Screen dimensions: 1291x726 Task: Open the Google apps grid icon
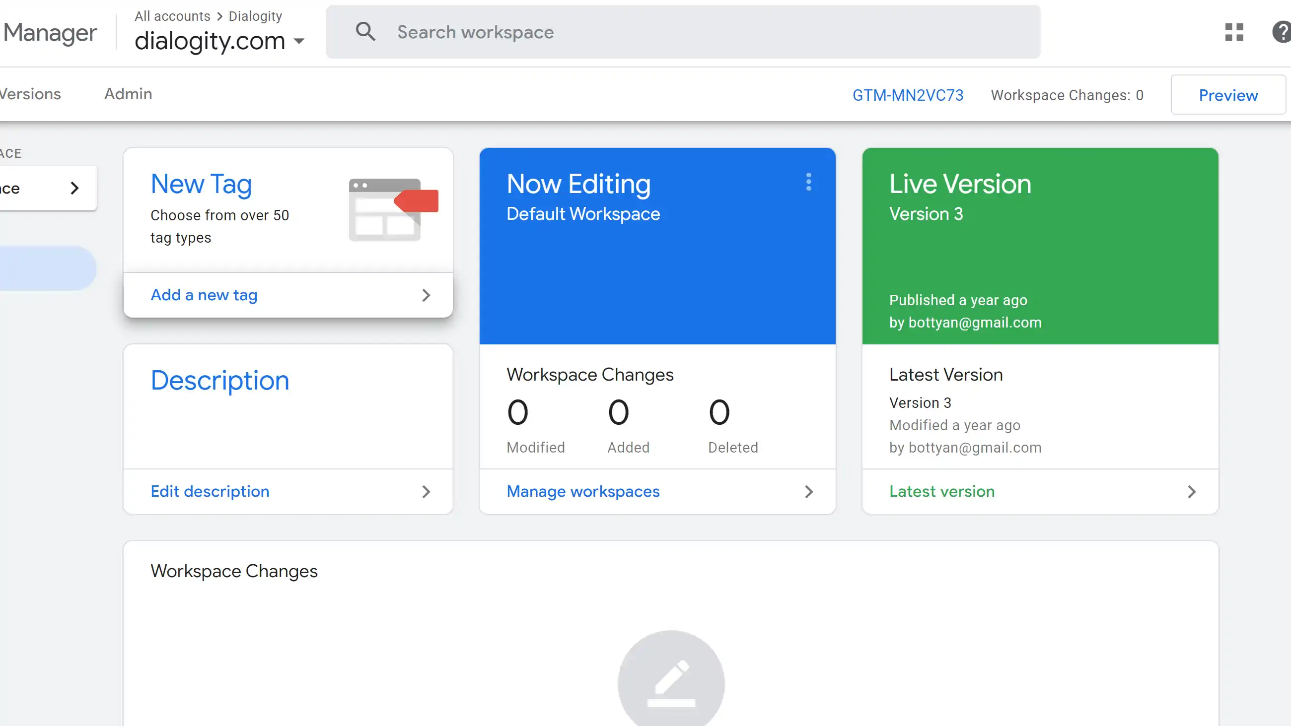pyautogui.click(x=1234, y=32)
